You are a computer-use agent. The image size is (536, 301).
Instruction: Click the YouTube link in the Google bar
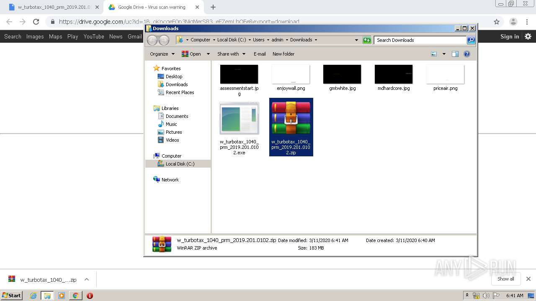tap(94, 36)
